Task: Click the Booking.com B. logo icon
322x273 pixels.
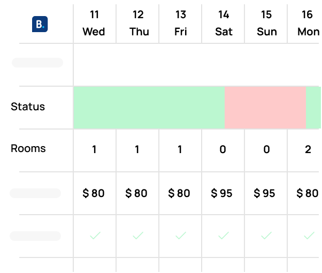Action: click(x=40, y=24)
